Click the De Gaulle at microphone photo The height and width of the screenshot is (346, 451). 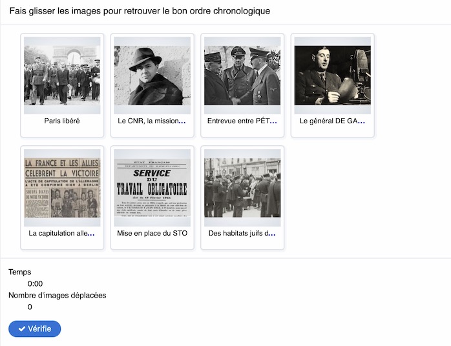[x=332, y=71]
